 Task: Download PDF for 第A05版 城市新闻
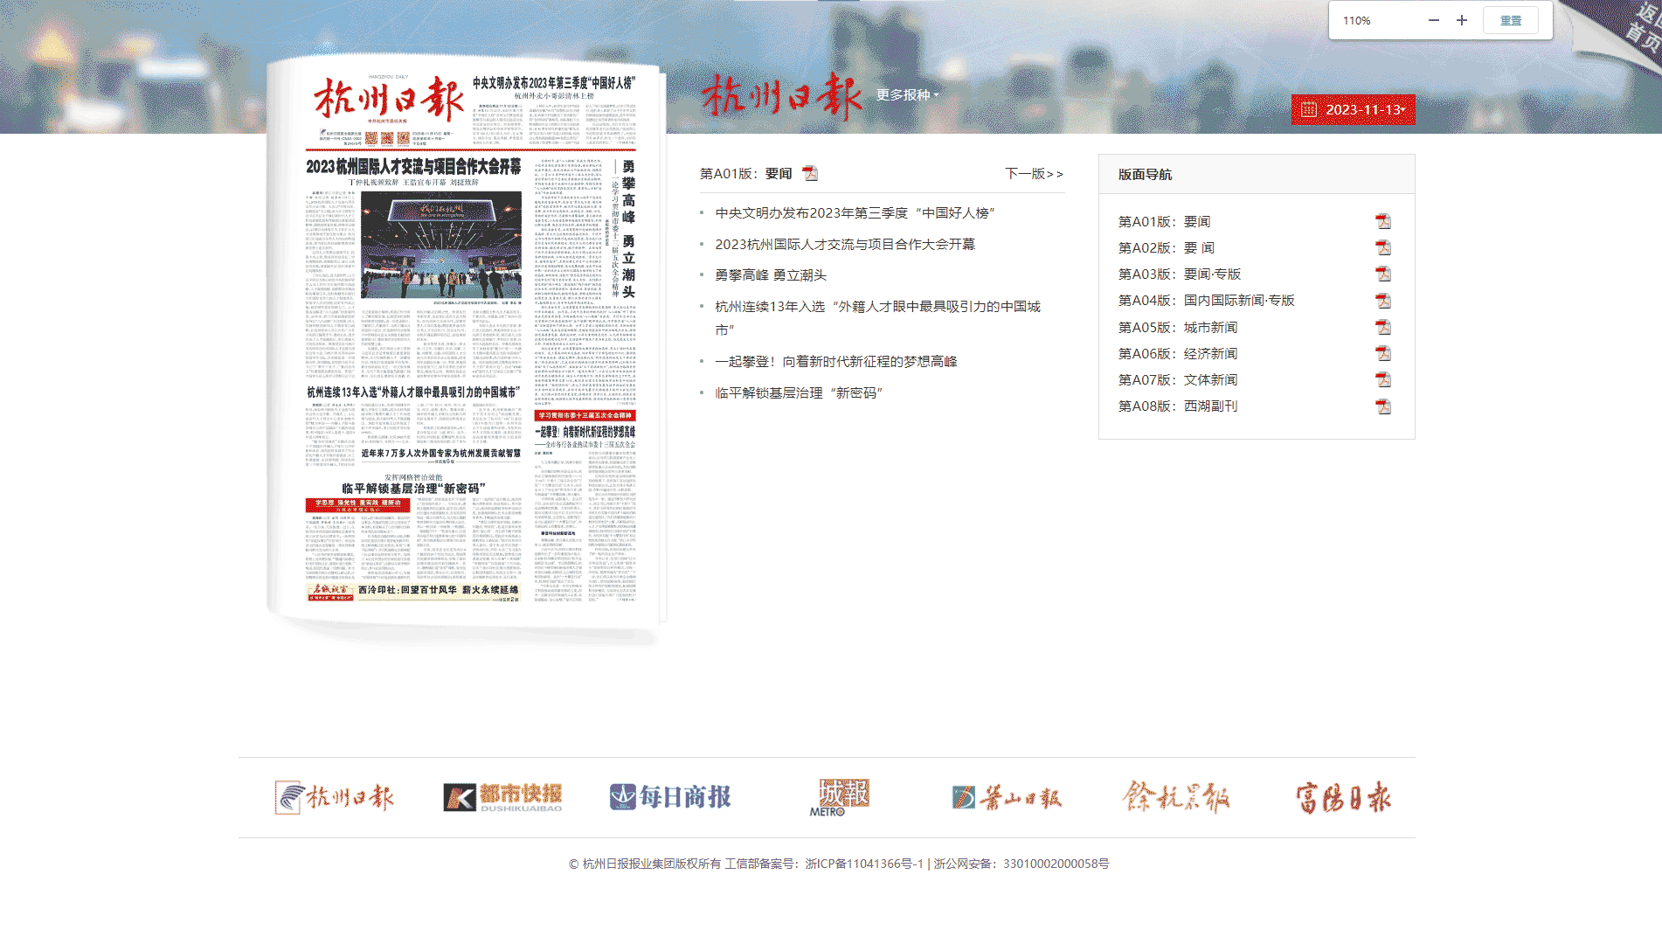pyautogui.click(x=1382, y=328)
